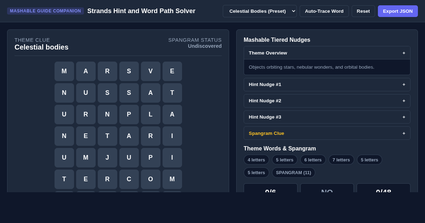Reset the puzzle board
This screenshot has width=425, height=223.
pos(363,11)
